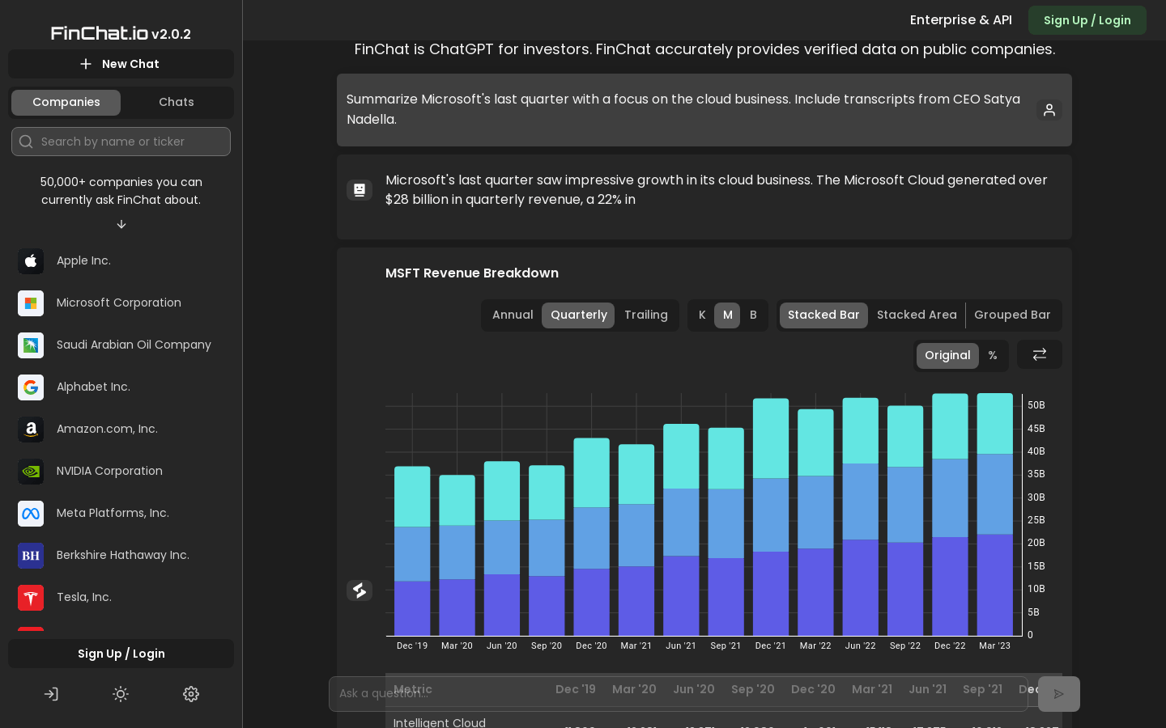
Task: Click the Dec '21 stacked bar
Action: coord(771,517)
